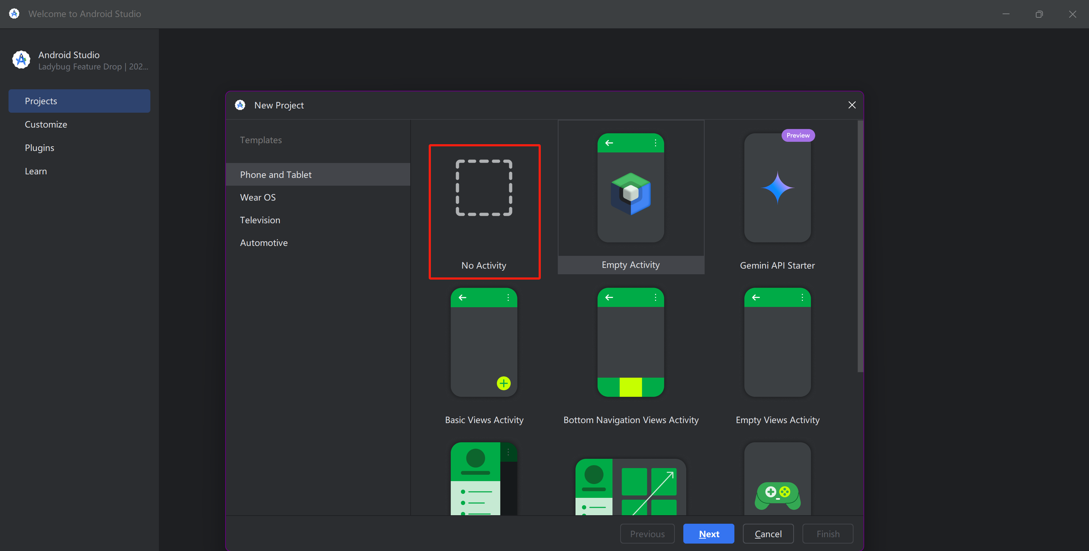Open the Plugins section
The height and width of the screenshot is (551, 1089).
tap(79, 148)
